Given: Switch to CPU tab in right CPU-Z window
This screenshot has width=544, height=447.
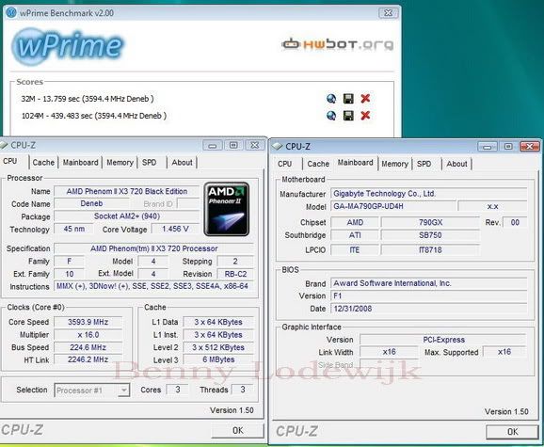Looking at the screenshot, I should point(284,164).
